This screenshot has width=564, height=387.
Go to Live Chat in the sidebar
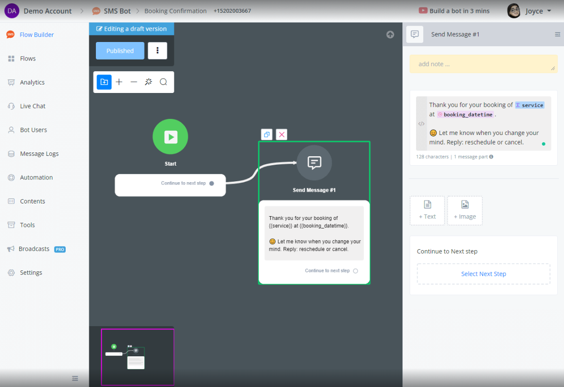pos(33,106)
